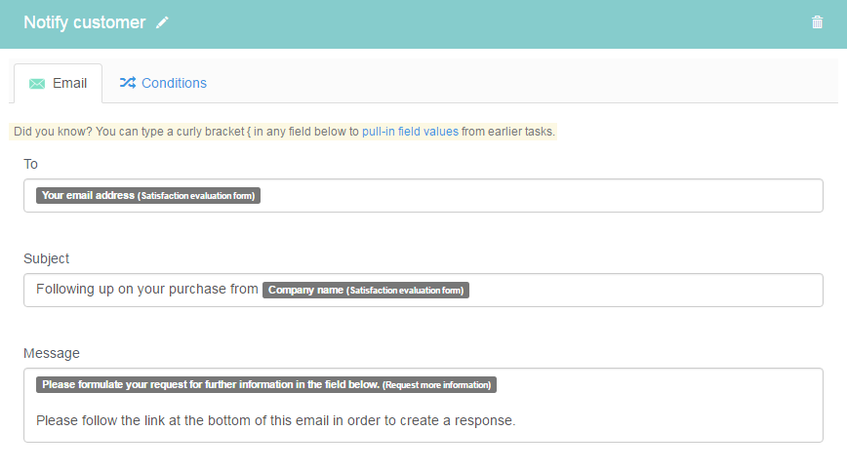The image size is (847, 471).
Task: Click the Message text about following the link
Action: [x=275, y=421]
